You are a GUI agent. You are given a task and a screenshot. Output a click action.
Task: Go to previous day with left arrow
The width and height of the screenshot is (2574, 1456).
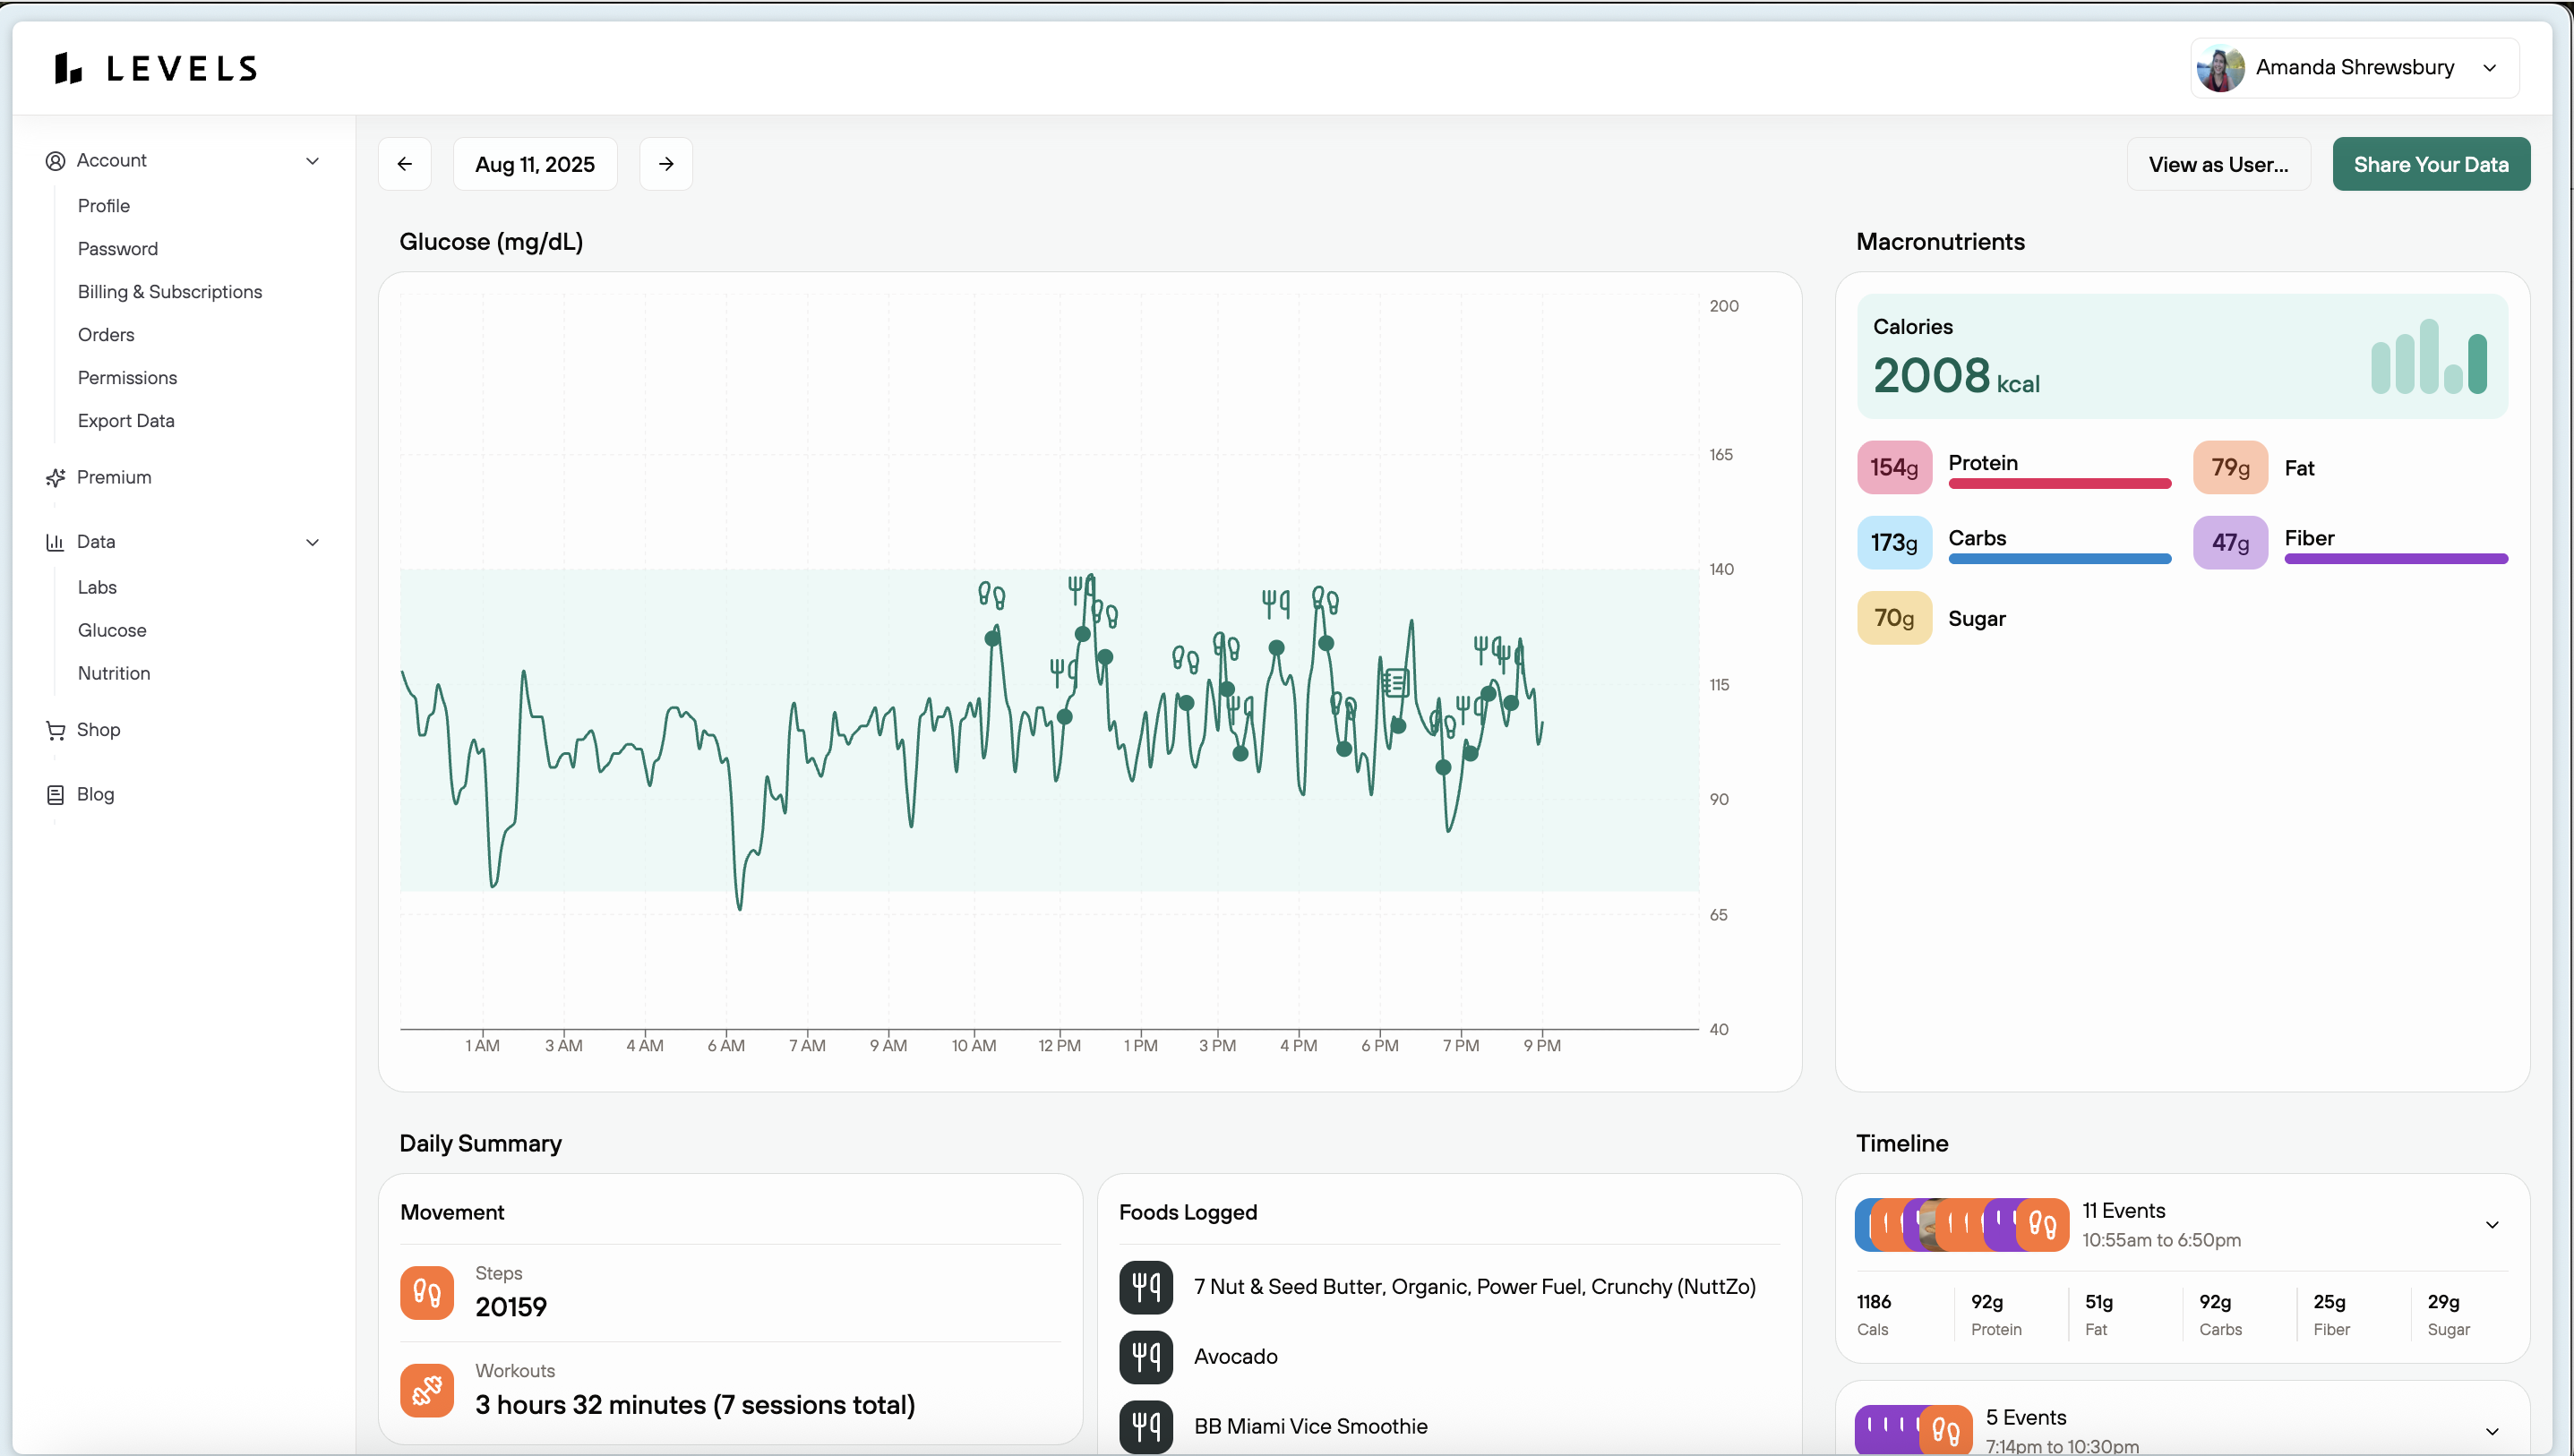(405, 164)
